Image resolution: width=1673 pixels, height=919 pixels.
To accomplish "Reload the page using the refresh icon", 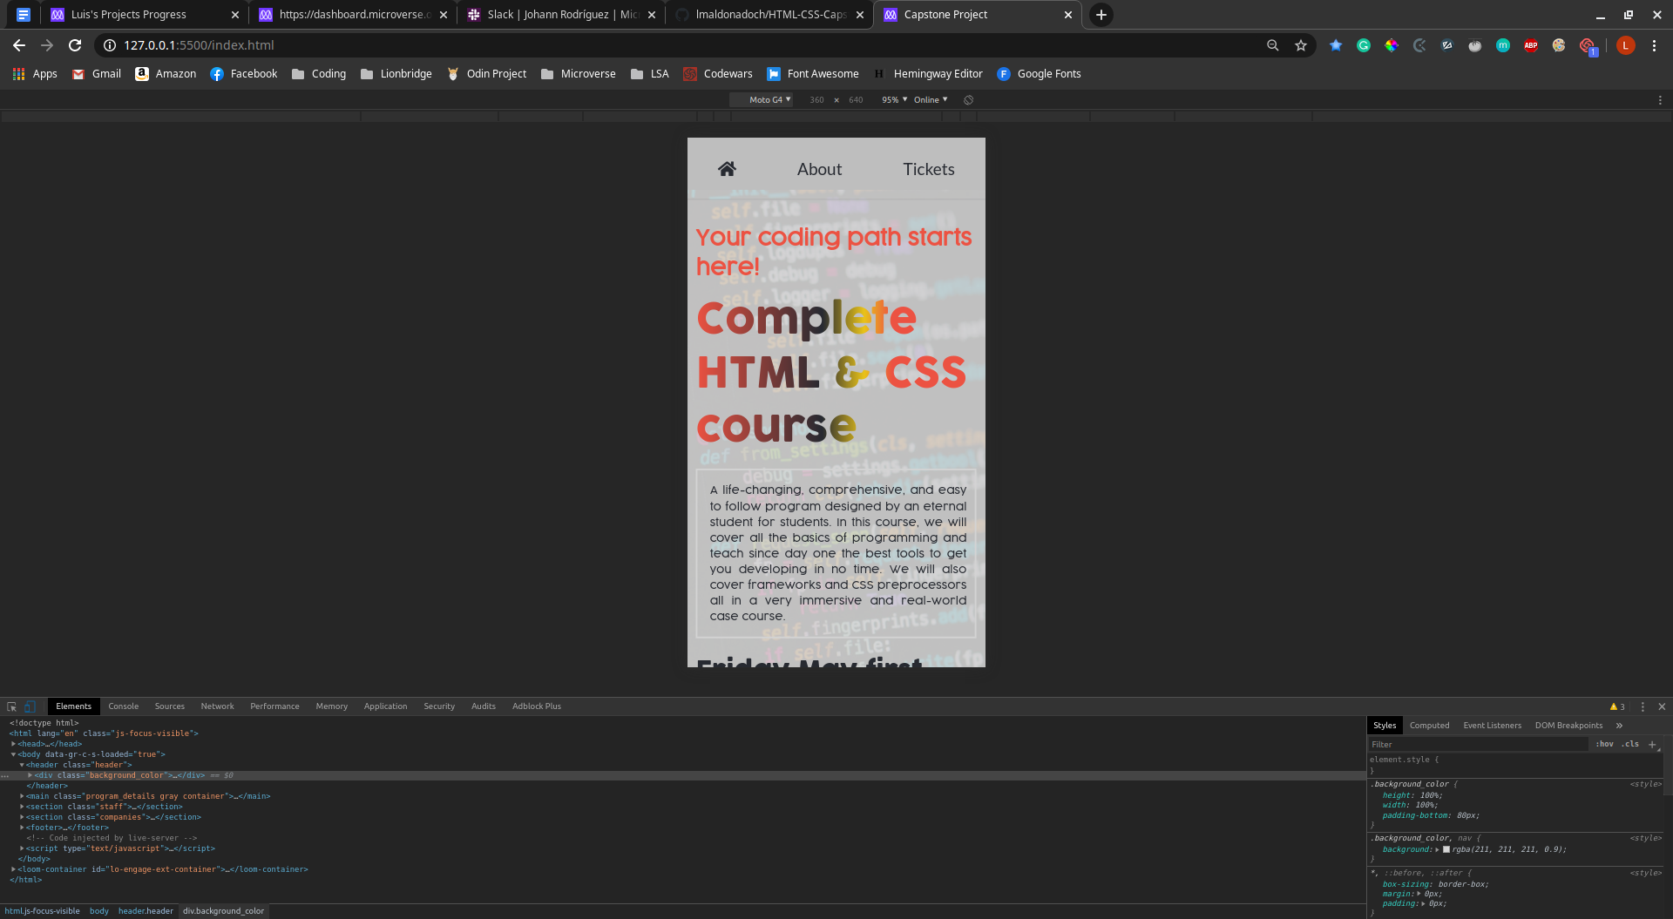I will point(75,45).
